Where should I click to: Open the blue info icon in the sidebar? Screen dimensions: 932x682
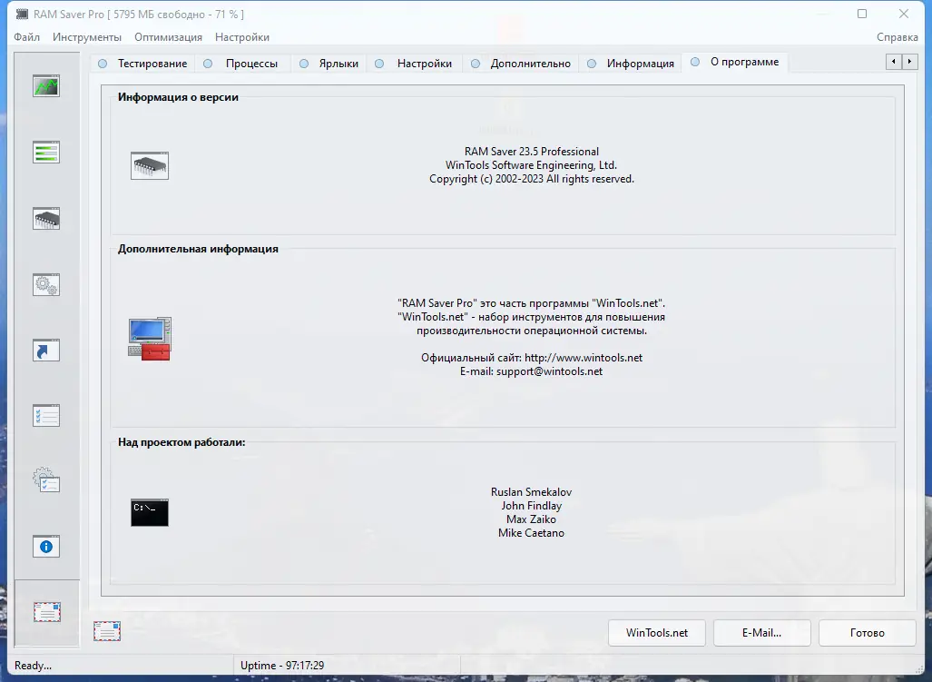[46, 546]
